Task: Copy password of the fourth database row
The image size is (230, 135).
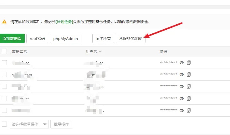Action: tap(188, 99)
